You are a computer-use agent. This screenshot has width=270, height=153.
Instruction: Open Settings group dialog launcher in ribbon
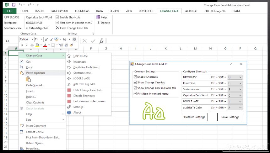tap(93, 34)
